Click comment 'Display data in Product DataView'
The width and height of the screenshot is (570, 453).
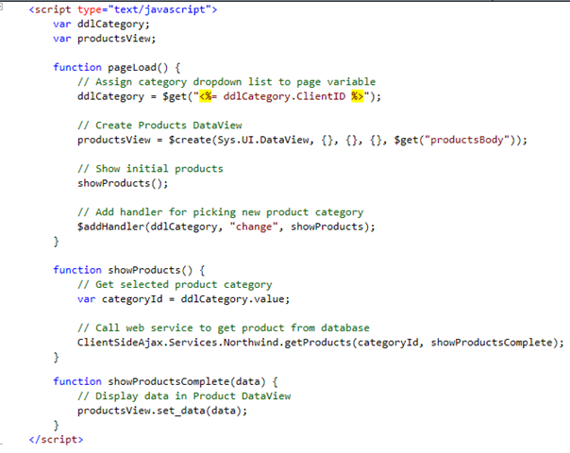point(184,396)
